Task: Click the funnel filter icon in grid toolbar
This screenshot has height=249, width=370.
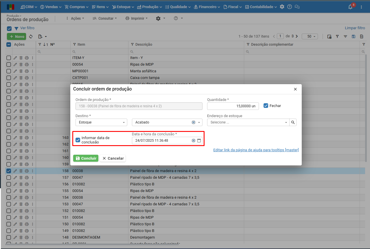Action: [x=337, y=36]
